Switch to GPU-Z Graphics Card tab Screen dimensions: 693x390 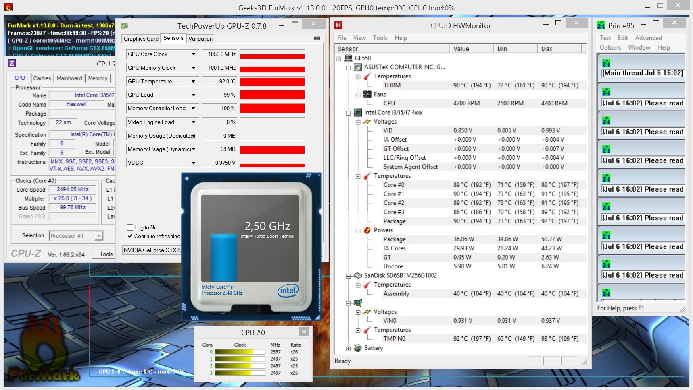141,39
